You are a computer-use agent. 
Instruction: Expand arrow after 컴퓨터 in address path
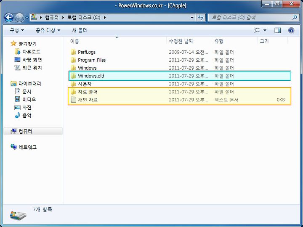coord(63,17)
